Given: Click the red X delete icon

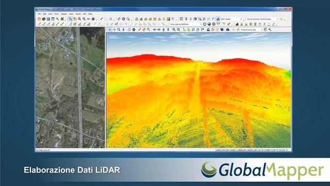Looking at the screenshot, I should point(110,19).
